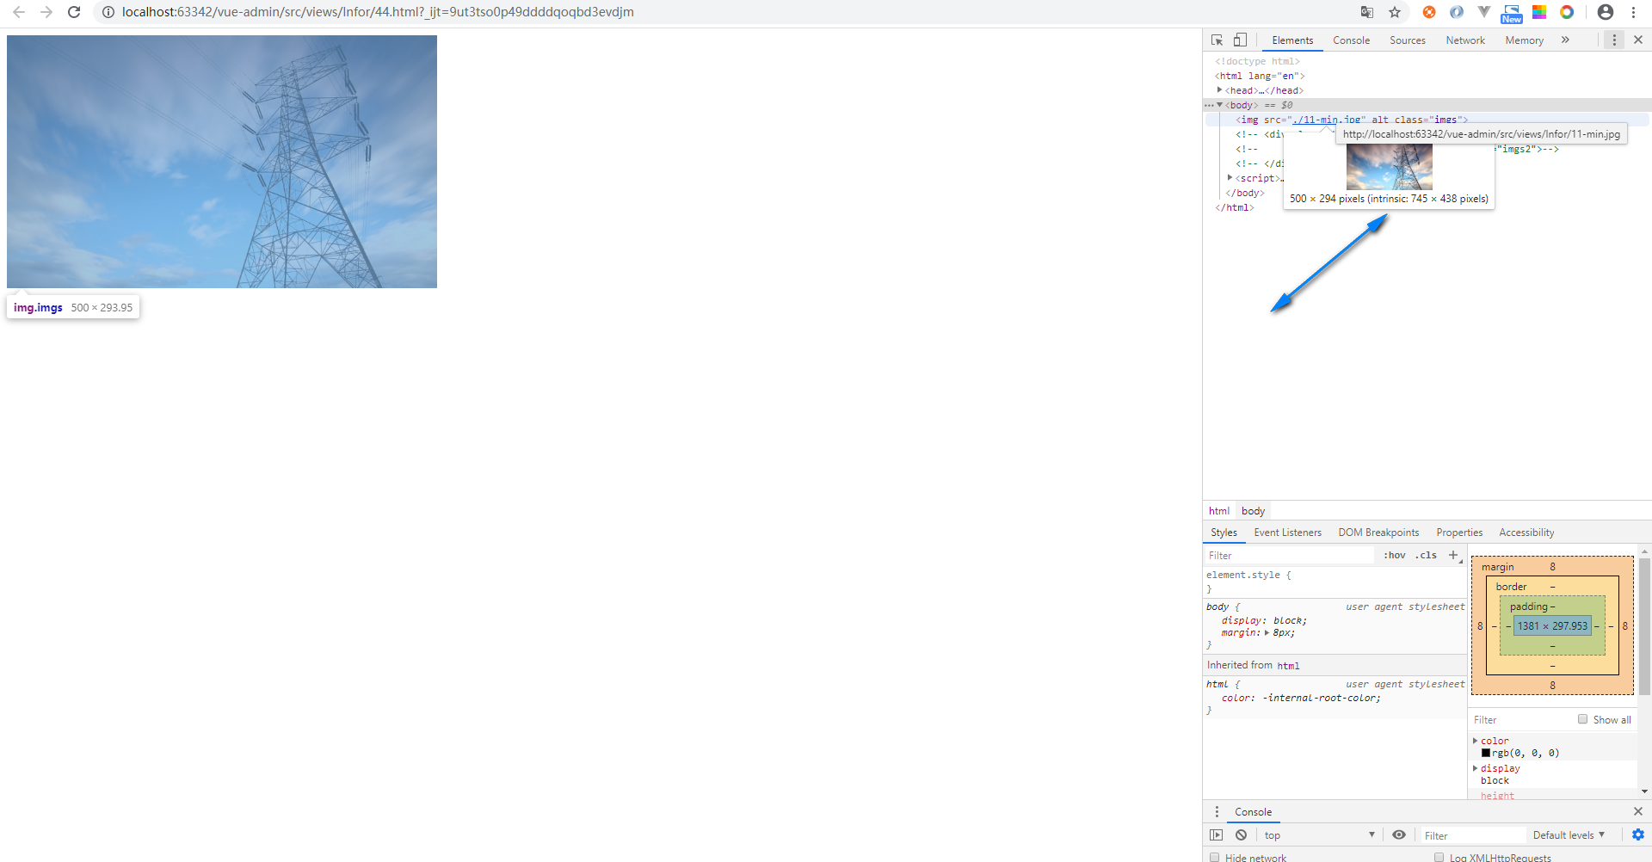Screen dimensions: 1652x862
Task: Select the html breadcrumb
Action: (1219, 511)
